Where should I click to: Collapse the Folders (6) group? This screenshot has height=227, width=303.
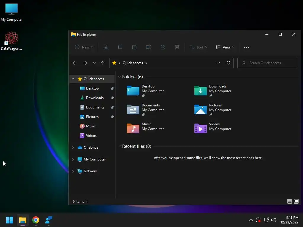pyautogui.click(x=119, y=77)
